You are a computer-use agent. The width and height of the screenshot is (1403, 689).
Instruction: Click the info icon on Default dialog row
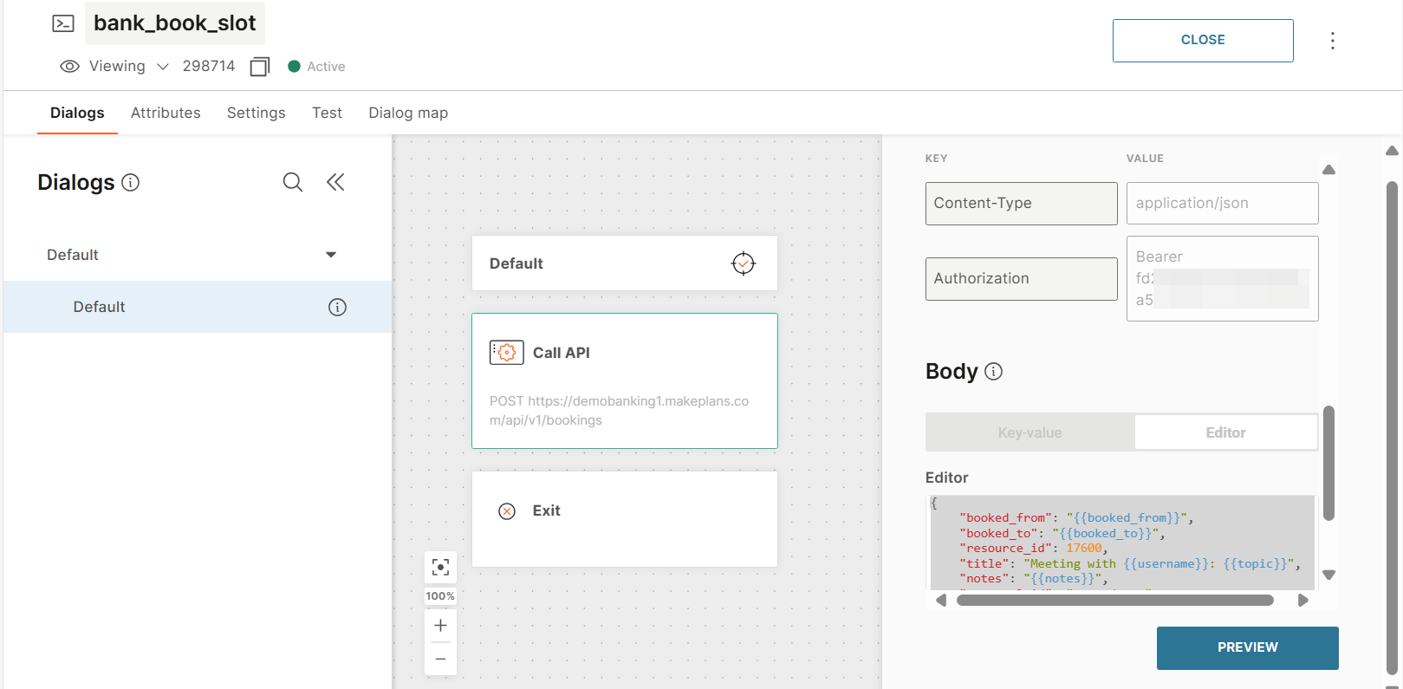click(337, 307)
